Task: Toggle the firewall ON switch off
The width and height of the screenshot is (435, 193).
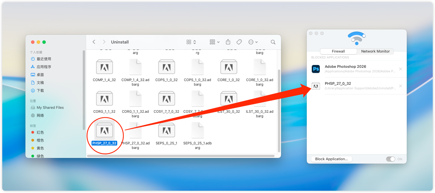Action: point(391,159)
